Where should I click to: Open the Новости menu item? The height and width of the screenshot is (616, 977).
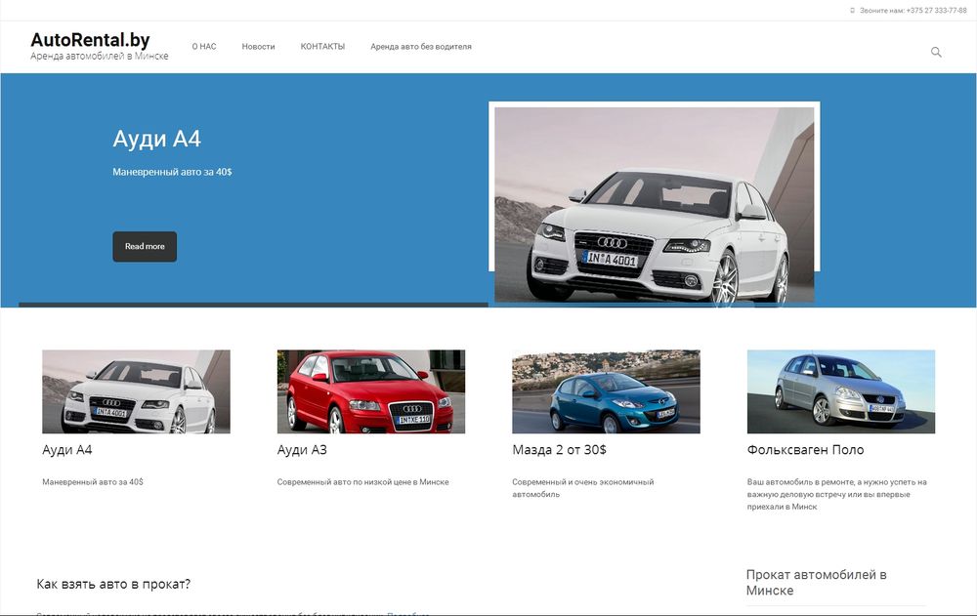click(x=258, y=47)
